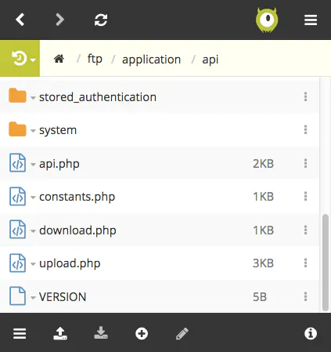The width and height of the screenshot is (331, 352).
Task: Open the system folder name
Action: (x=58, y=130)
